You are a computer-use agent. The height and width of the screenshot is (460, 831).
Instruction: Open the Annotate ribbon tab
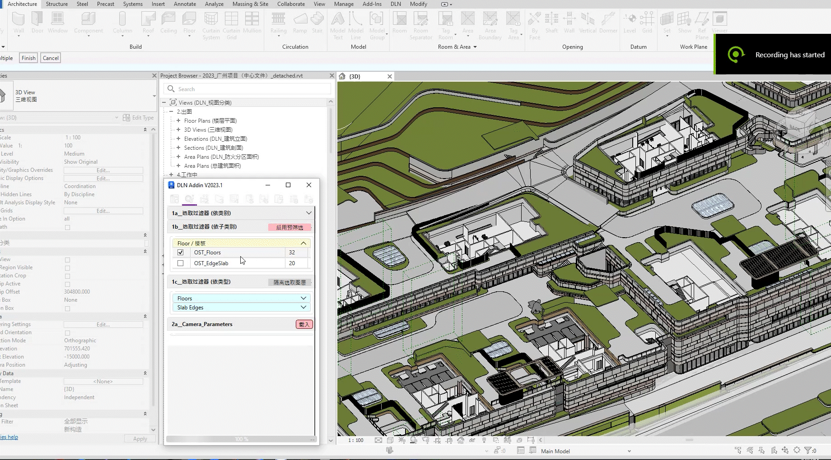[185, 4]
